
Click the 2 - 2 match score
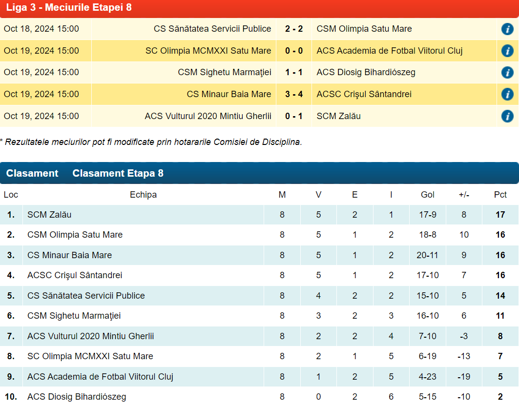click(x=293, y=29)
